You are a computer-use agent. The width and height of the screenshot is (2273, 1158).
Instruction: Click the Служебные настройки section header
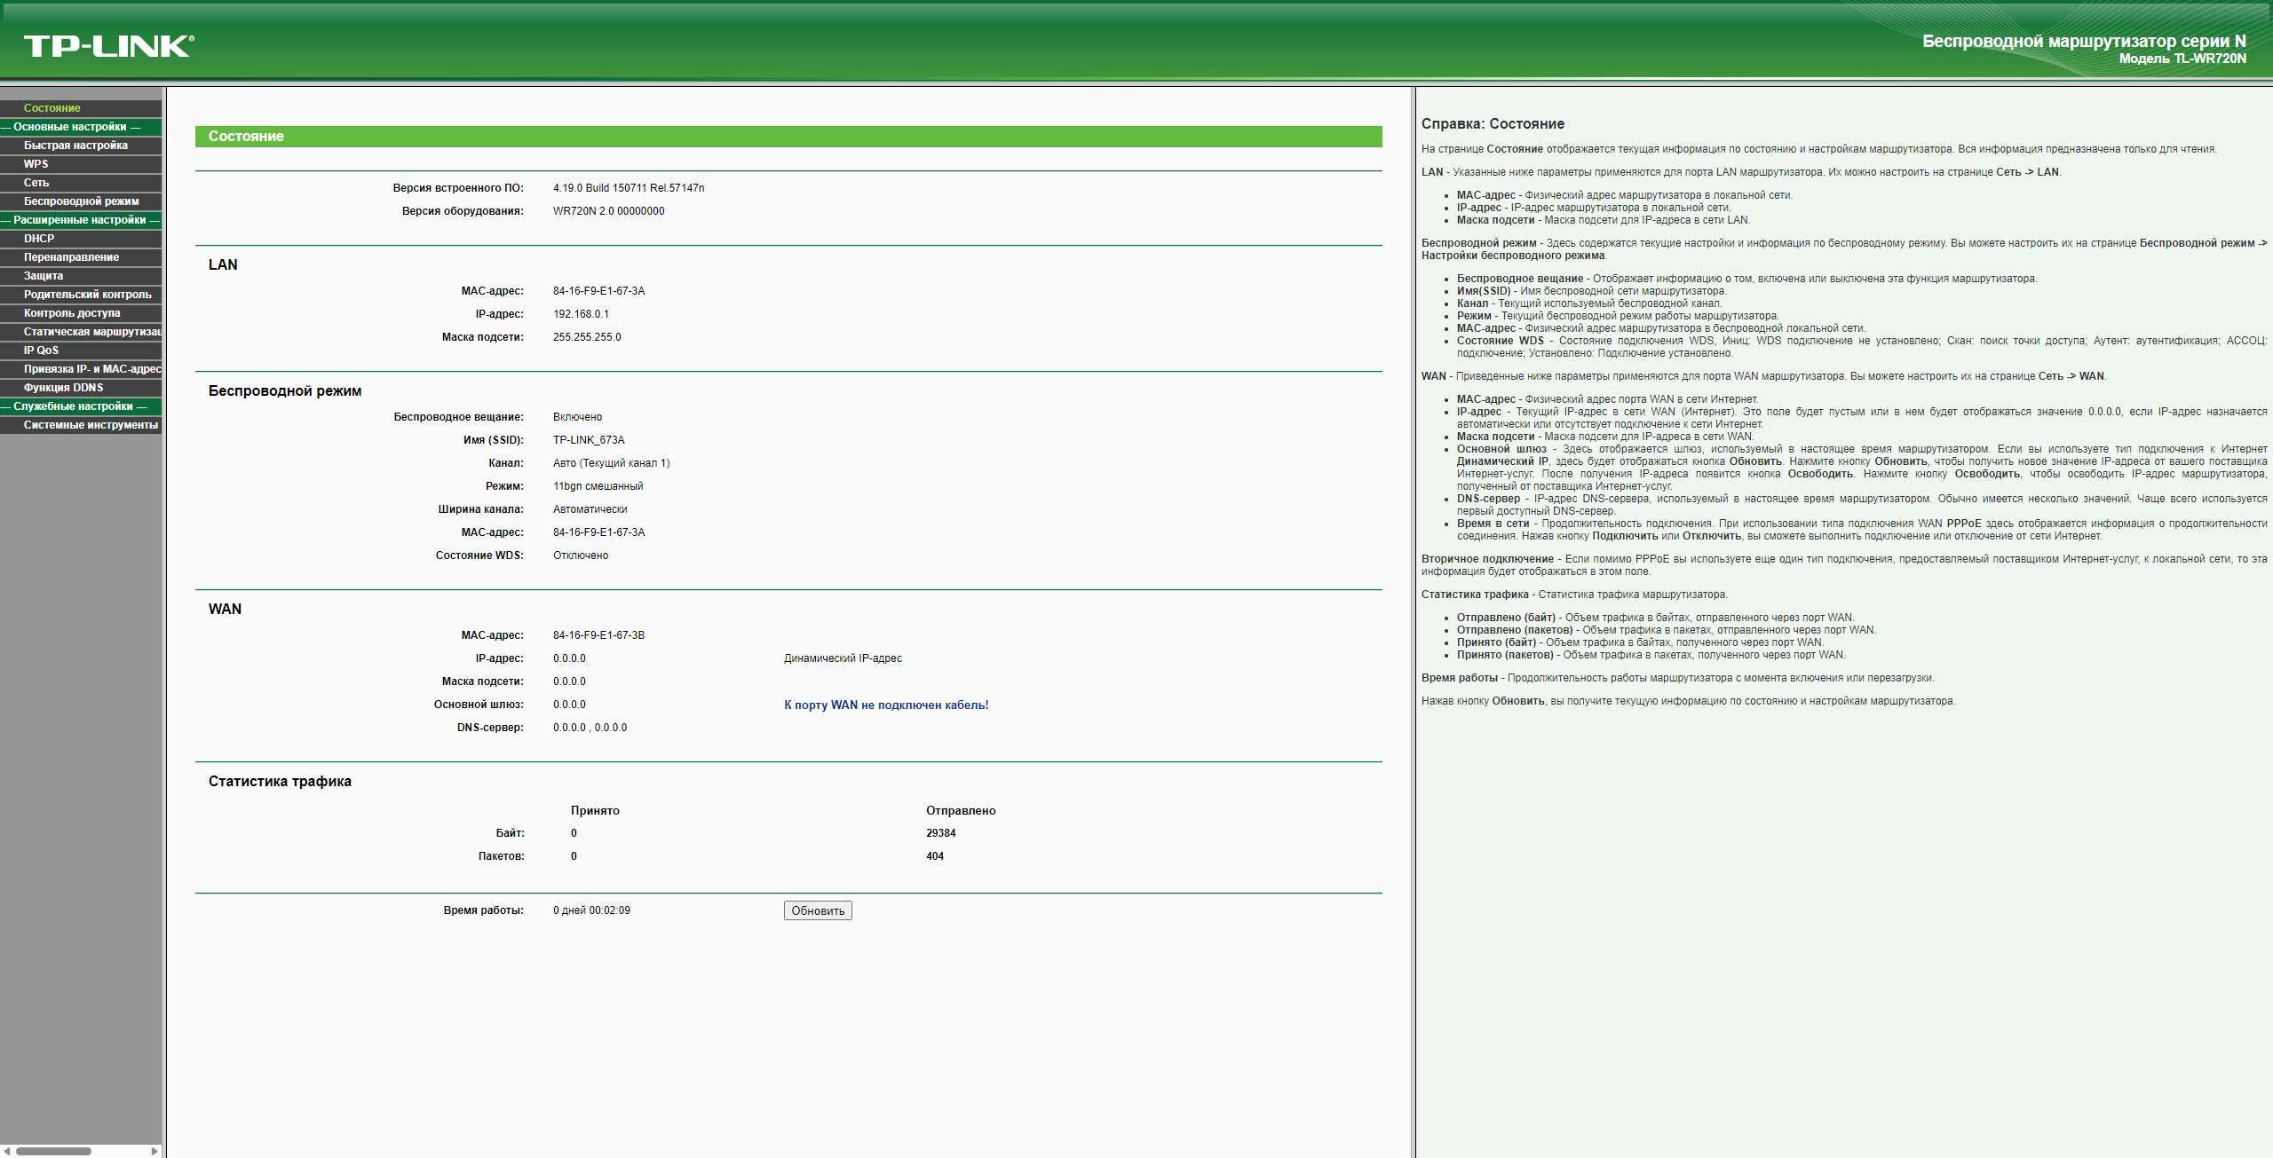81,406
